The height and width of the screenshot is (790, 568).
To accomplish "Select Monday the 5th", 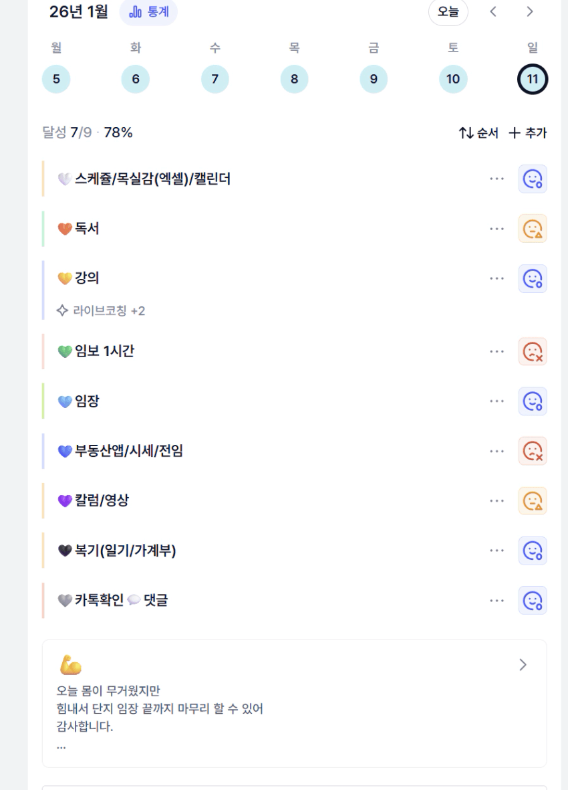I will [56, 79].
